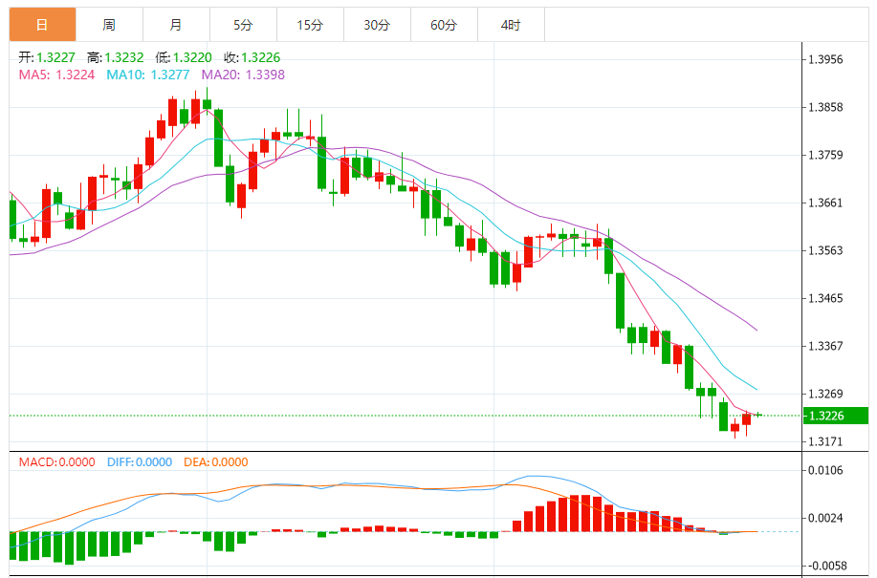Click the 高 high price value
877x578 pixels.
click(124, 58)
